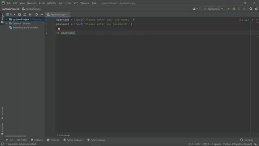
Task: Click the error stripe mark in the editor's right-hand gutter
Action: click(x=257, y=23)
